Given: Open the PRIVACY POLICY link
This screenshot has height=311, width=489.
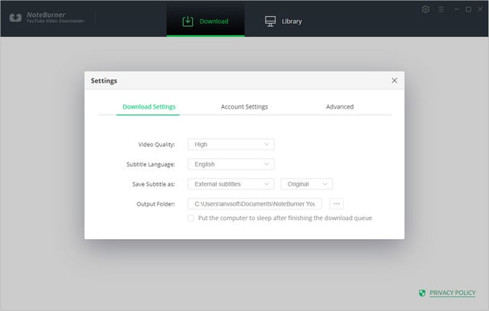Looking at the screenshot, I should coord(452,293).
